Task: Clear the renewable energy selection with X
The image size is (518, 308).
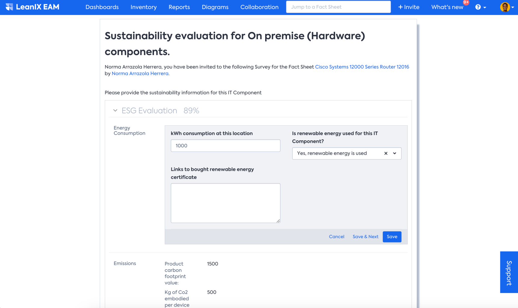Action: (x=386, y=153)
